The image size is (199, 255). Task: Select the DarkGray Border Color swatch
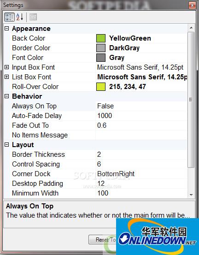coord(101,48)
